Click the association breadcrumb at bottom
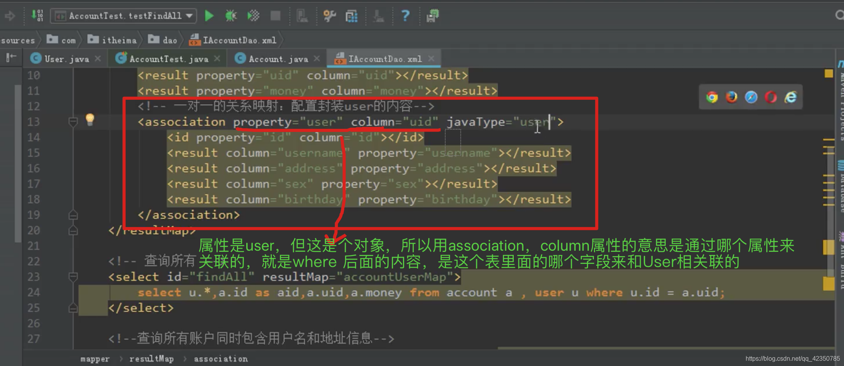 (221, 359)
